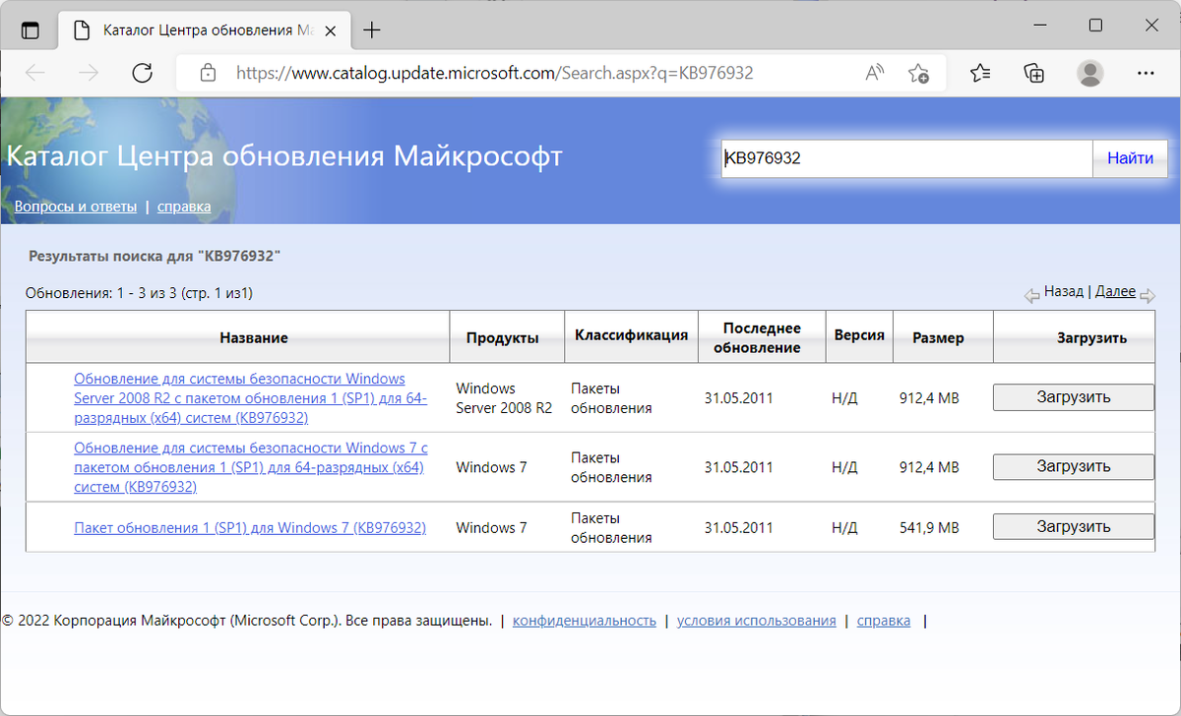The width and height of the screenshot is (1181, 716).
Task: Download the 541,9 MB Windows 7 package
Action: point(1073,527)
